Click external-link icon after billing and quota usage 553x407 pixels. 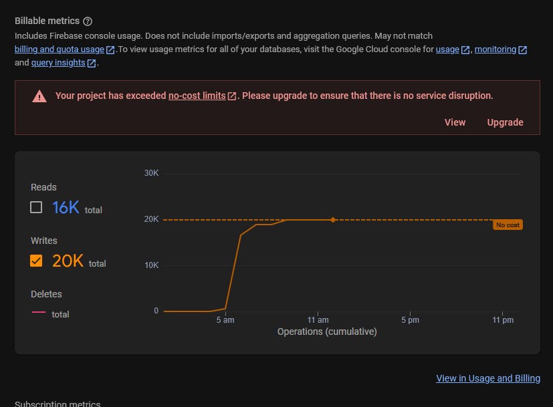click(110, 49)
